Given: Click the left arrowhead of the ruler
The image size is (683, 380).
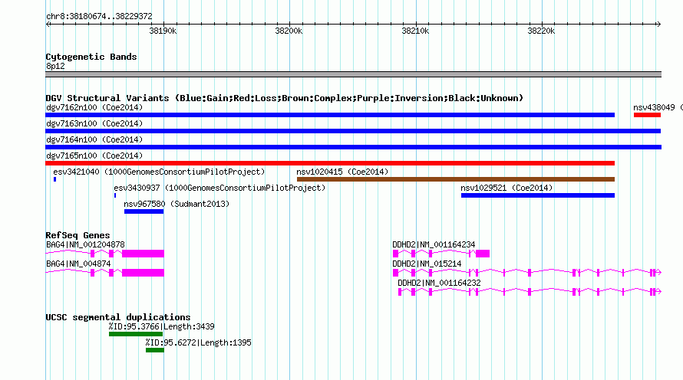Looking at the screenshot, I should 48,24.
